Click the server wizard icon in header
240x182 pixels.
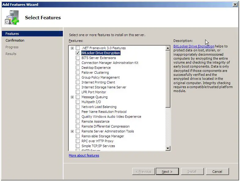[x=12, y=18]
